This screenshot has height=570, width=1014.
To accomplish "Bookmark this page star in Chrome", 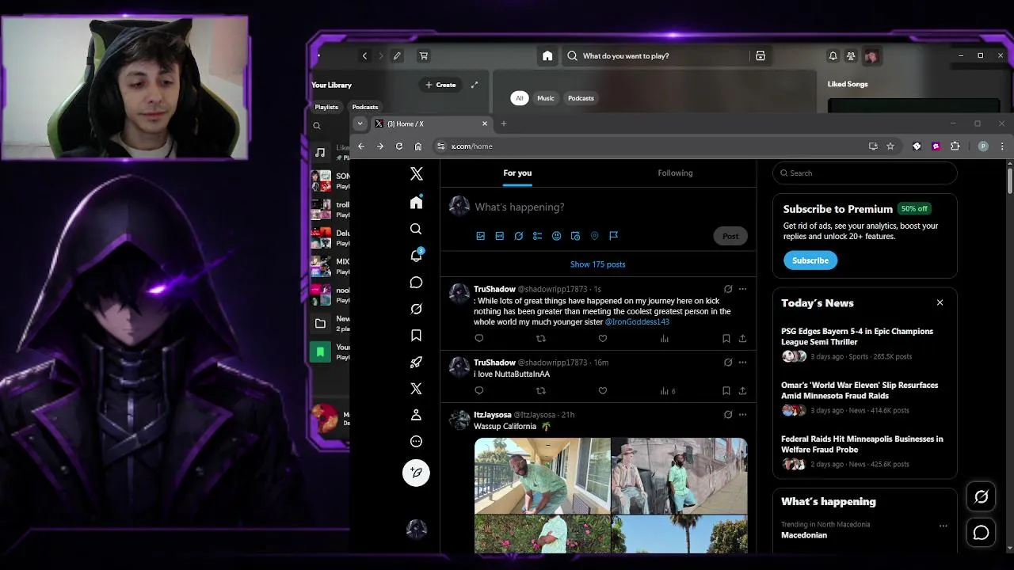I will click(890, 146).
